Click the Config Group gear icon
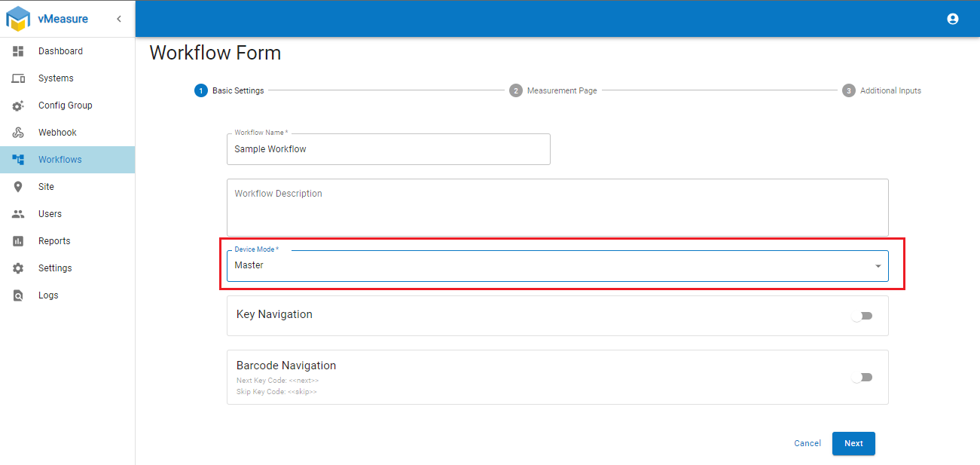This screenshot has width=980, height=465. [18, 106]
